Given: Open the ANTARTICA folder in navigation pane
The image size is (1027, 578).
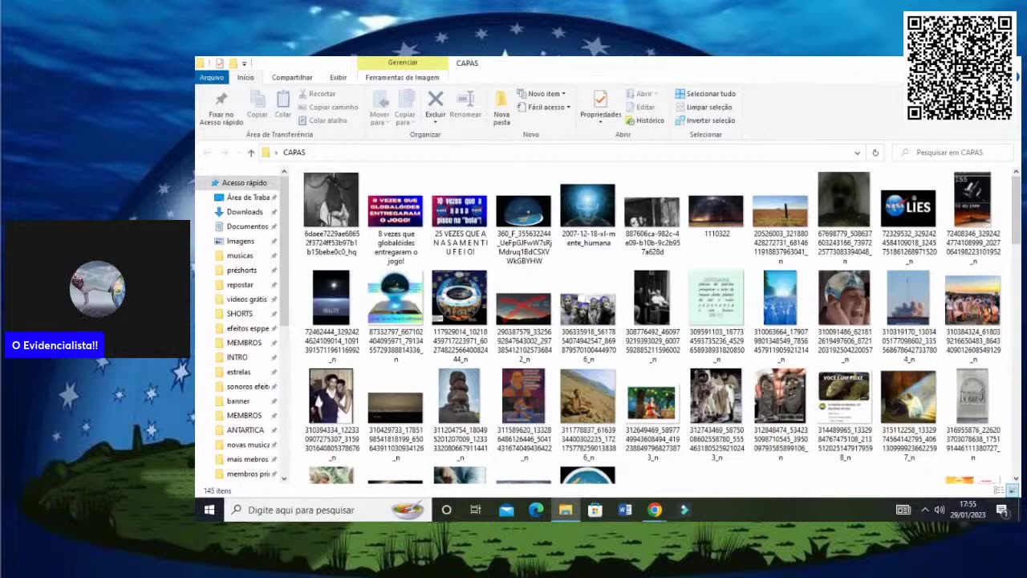Looking at the screenshot, I should tap(245, 430).
